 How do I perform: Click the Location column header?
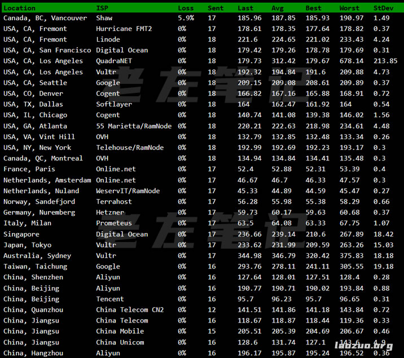20,8
